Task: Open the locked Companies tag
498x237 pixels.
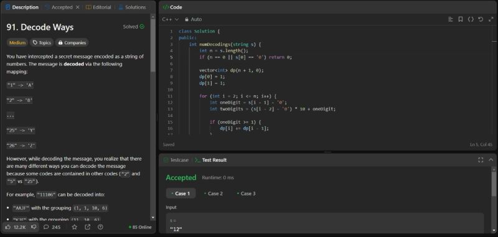Action: pos(72,42)
